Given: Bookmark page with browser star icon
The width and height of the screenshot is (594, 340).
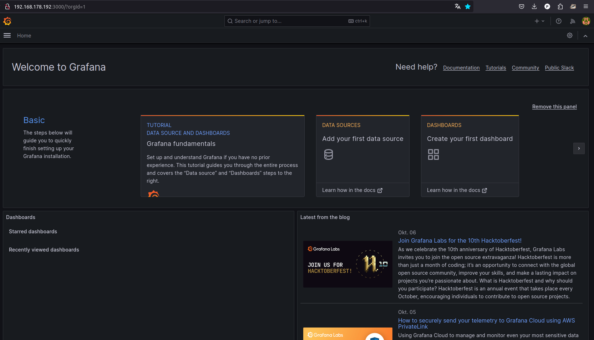Looking at the screenshot, I should point(468,6).
